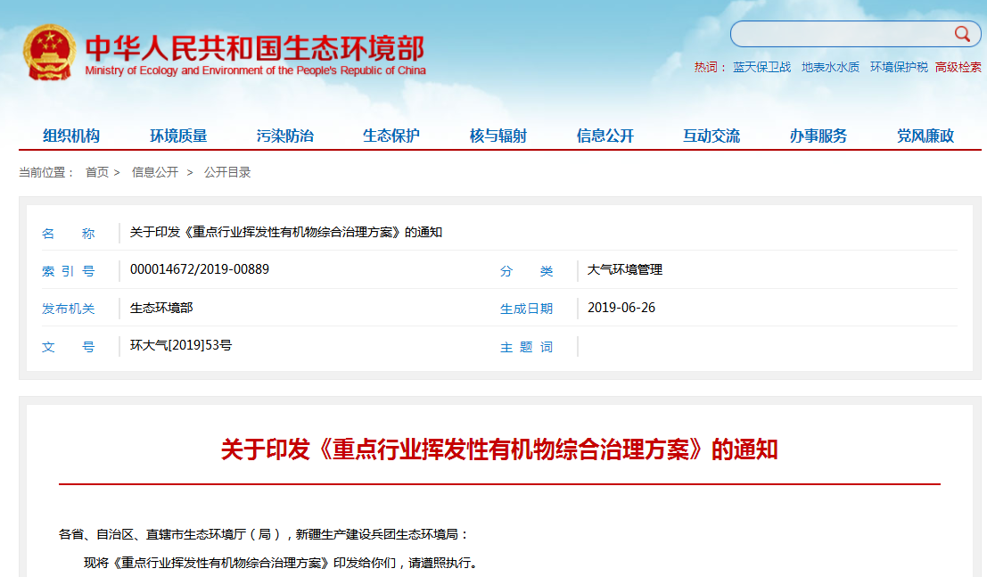Click 信息公开 in the breadcrumb

tap(155, 173)
